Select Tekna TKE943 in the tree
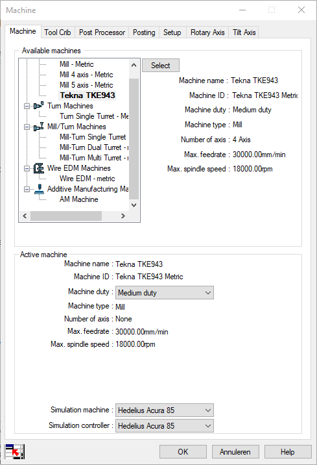 pos(88,95)
